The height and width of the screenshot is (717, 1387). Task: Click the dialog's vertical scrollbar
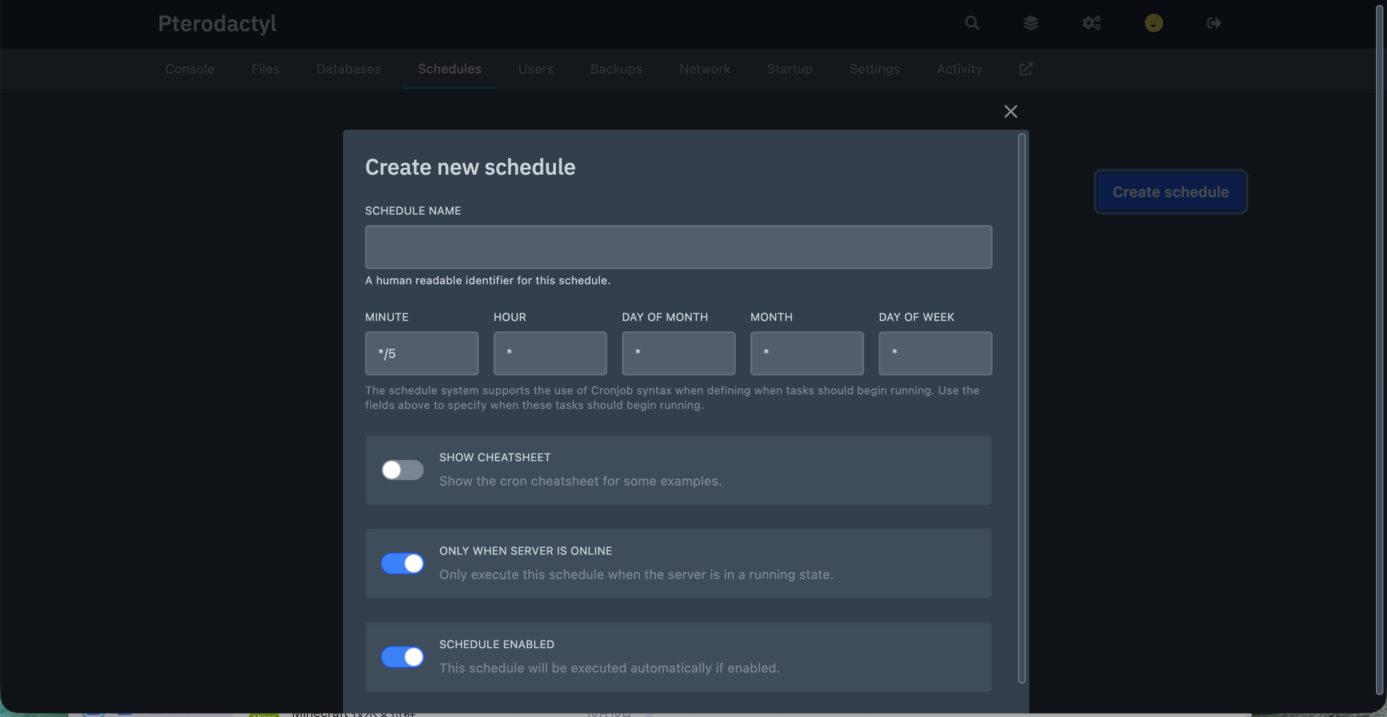click(1021, 408)
